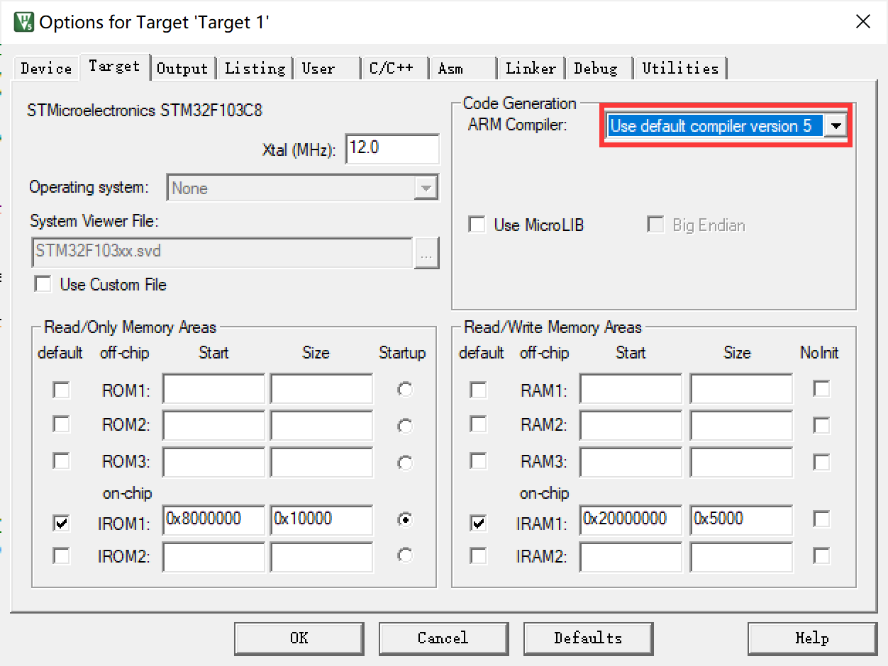Image resolution: width=888 pixels, height=666 pixels.
Task: Select ROM2 Startup radio button
Action: coord(405,426)
